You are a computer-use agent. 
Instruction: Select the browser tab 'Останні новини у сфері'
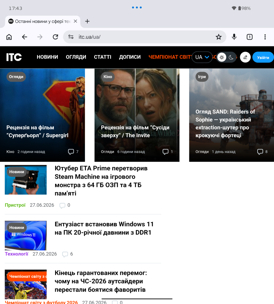43,21
